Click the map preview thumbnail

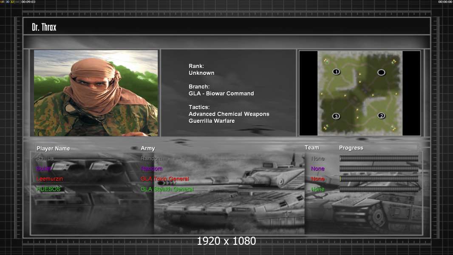[x=360, y=93]
